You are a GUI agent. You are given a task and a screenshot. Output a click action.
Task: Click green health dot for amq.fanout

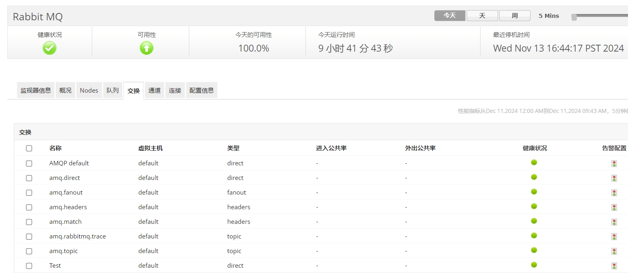point(534,191)
